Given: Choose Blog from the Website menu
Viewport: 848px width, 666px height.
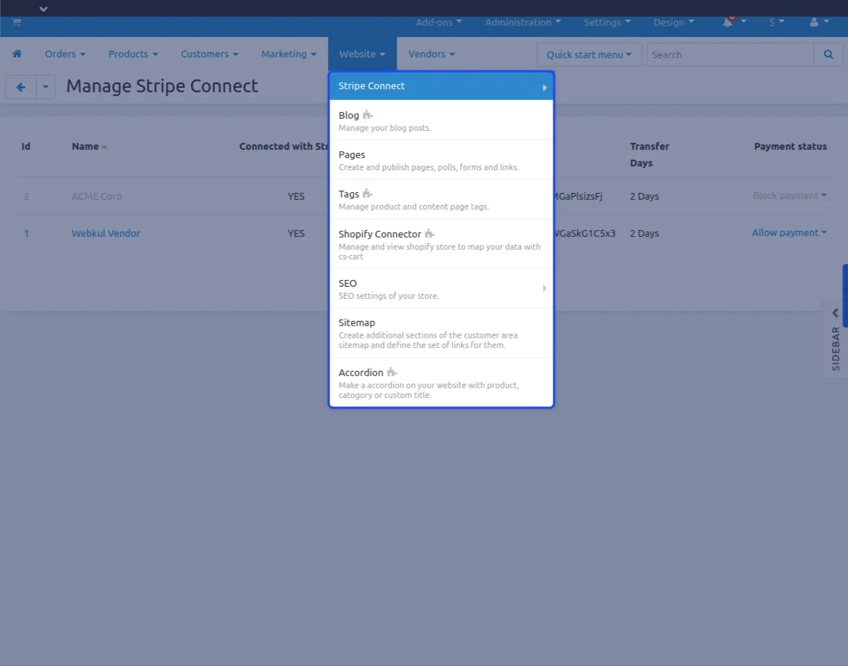Looking at the screenshot, I should pyautogui.click(x=441, y=120).
